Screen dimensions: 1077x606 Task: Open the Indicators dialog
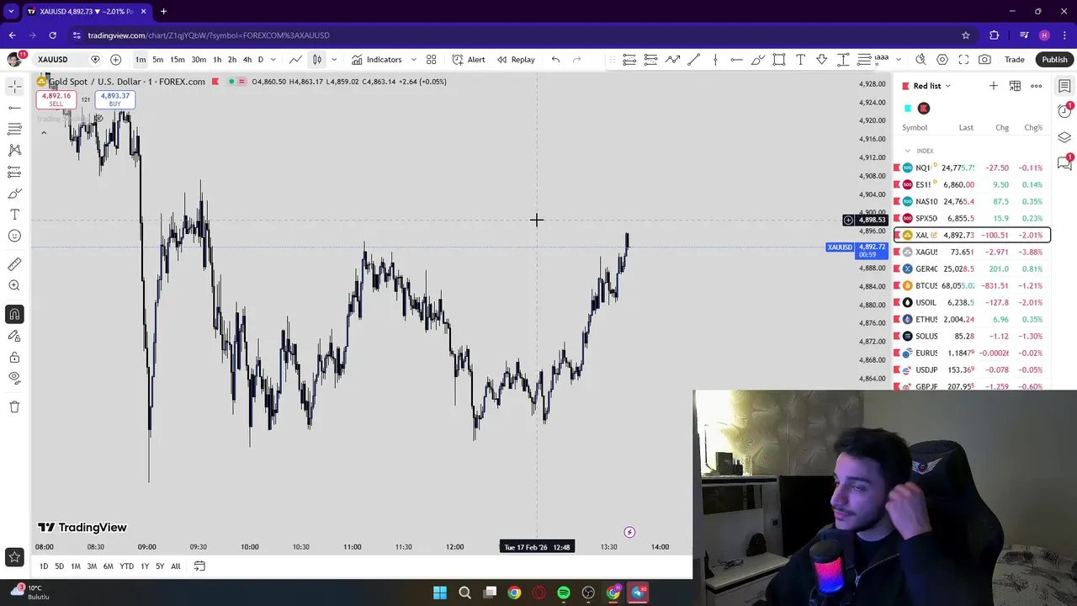[x=377, y=60]
